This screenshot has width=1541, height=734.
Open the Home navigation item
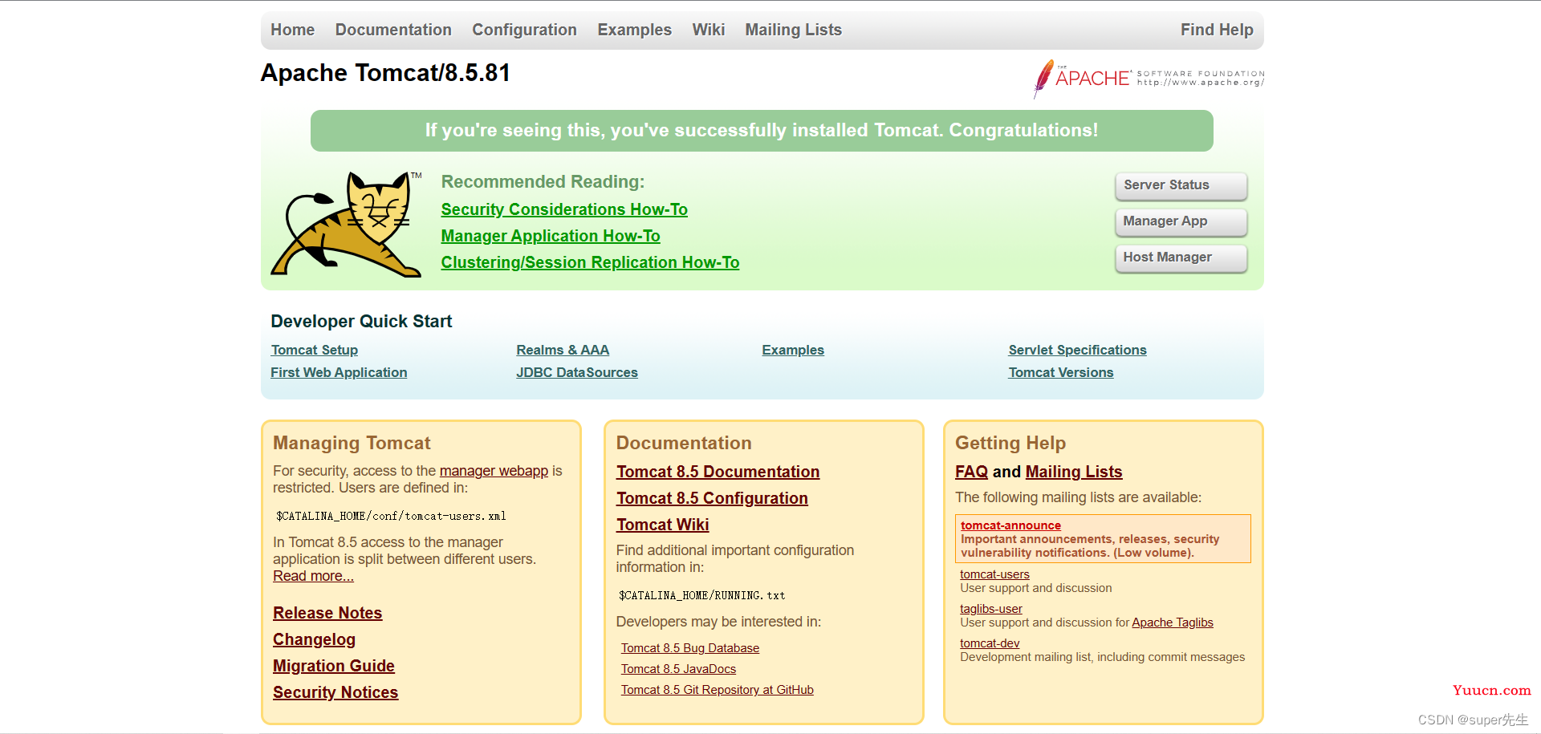click(292, 30)
